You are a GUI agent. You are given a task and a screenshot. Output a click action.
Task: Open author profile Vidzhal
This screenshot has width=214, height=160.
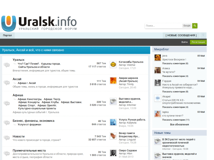[131, 65]
